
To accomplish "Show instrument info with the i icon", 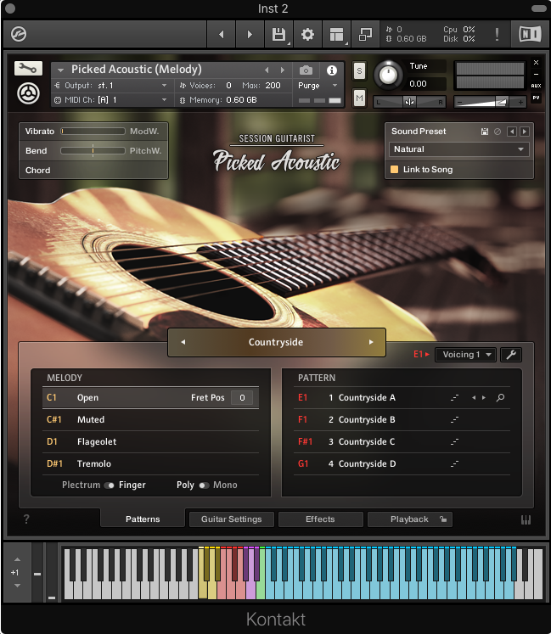I will point(332,70).
